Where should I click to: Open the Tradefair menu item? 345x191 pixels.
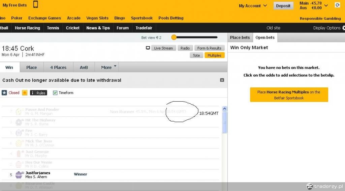(x=144, y=28)
